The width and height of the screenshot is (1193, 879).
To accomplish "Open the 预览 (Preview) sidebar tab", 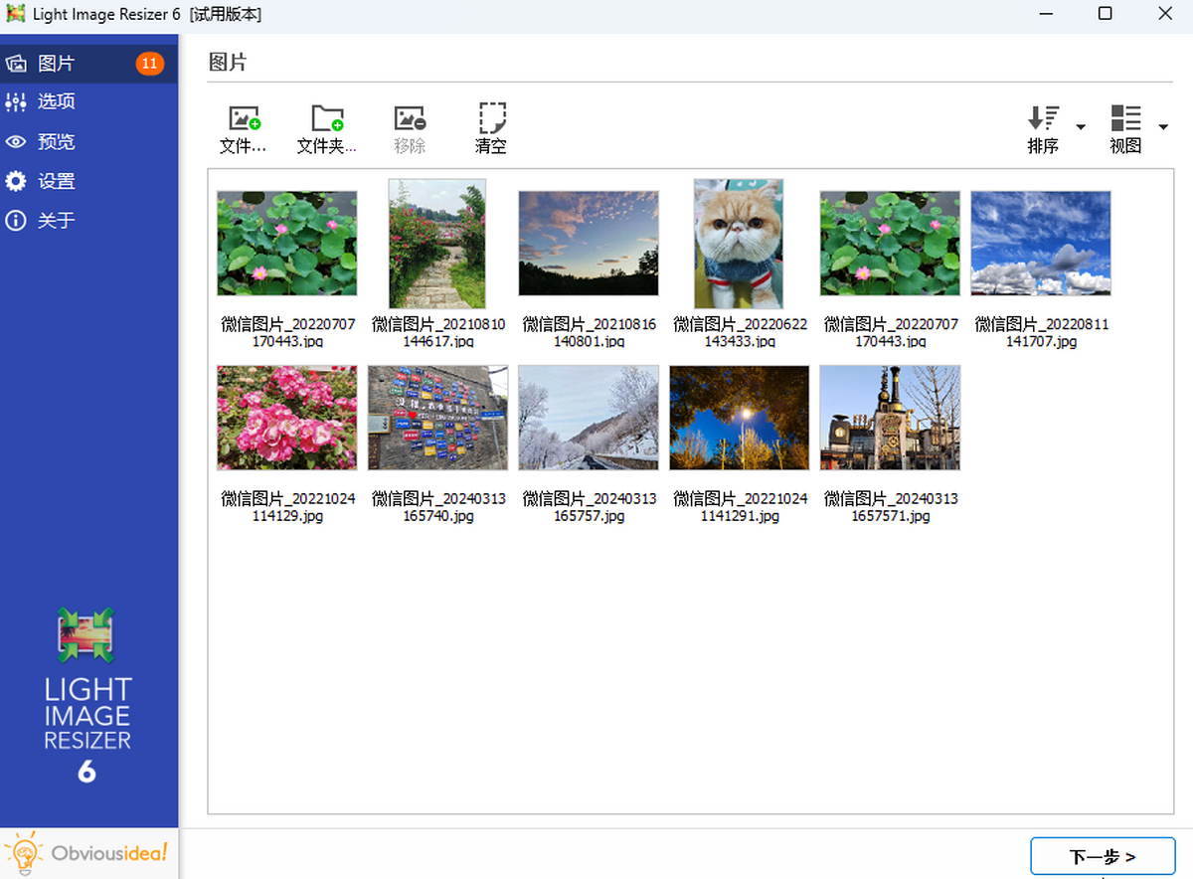I will [57, 141].
